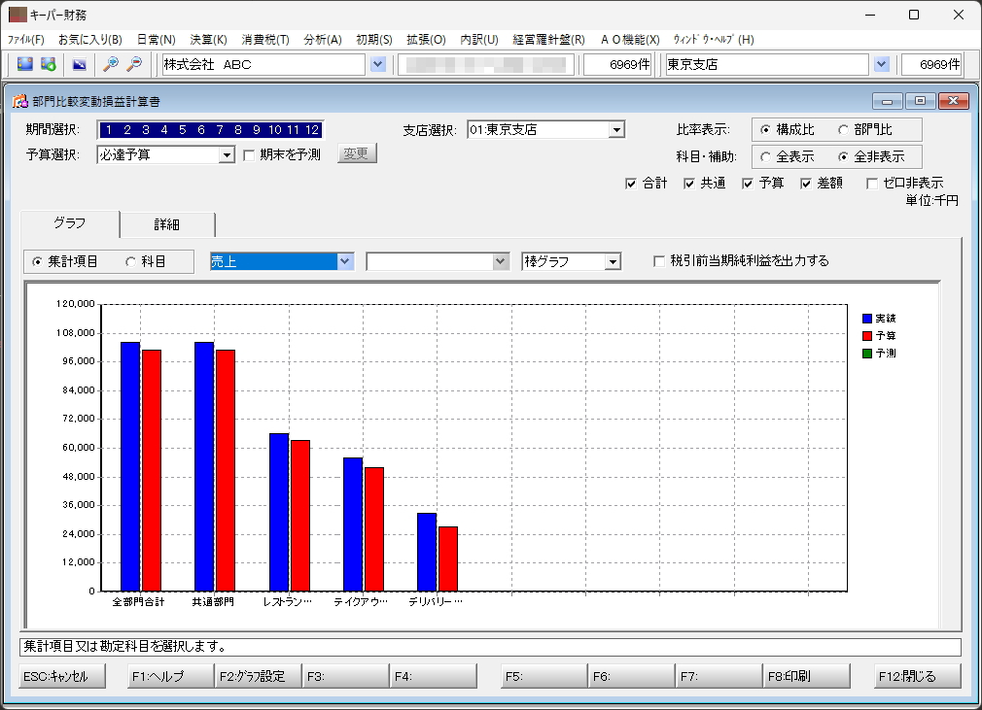Select month 12 in 期間選択

pyautogui.click(x=312, y=130)
